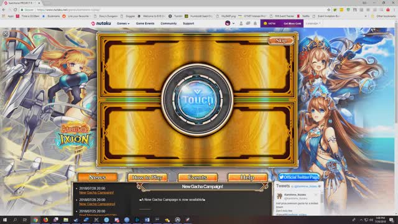
Task: Open the Action Center notification icon
Action: (x=392, y=220)
